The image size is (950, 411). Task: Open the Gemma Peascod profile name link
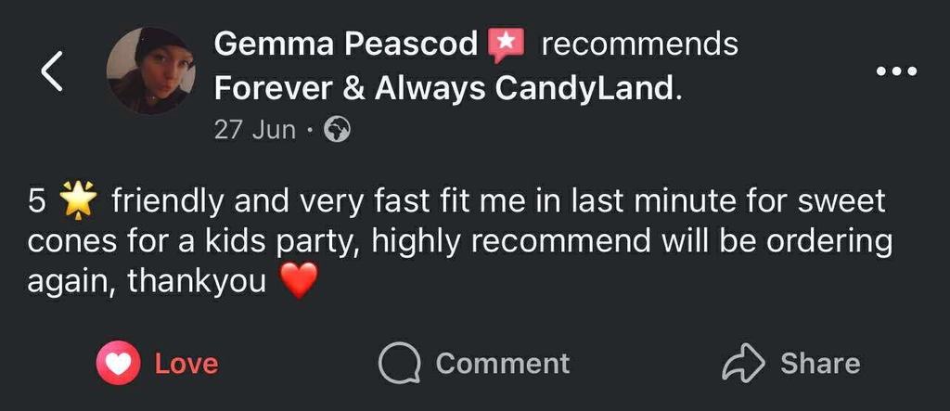(x=345, y=44)
